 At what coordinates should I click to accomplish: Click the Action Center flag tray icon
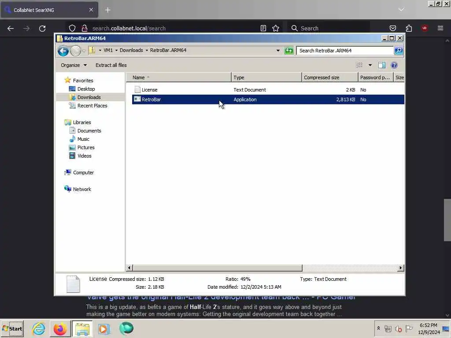409,328
